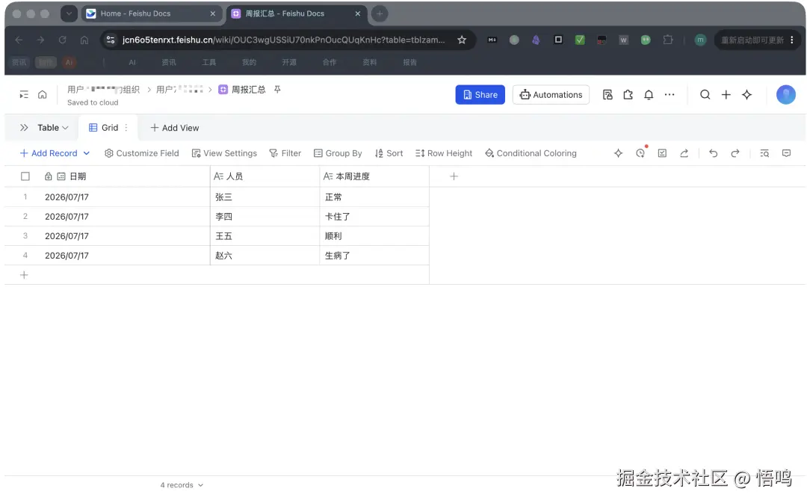807x503 pixels.
Task: Click the share arrow icon in table toolbar
Action: click(x=684, y=153)
